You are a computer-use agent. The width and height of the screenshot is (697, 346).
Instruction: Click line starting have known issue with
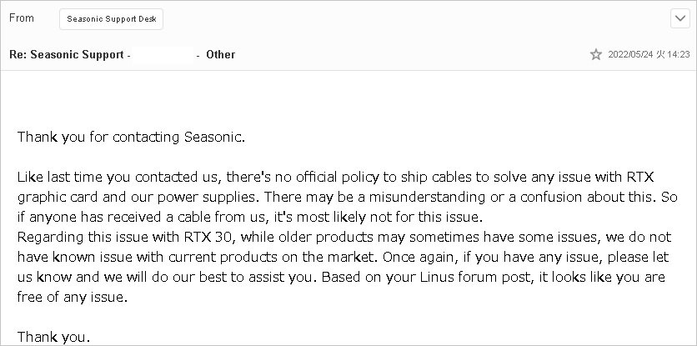click(x=343, y=257)
